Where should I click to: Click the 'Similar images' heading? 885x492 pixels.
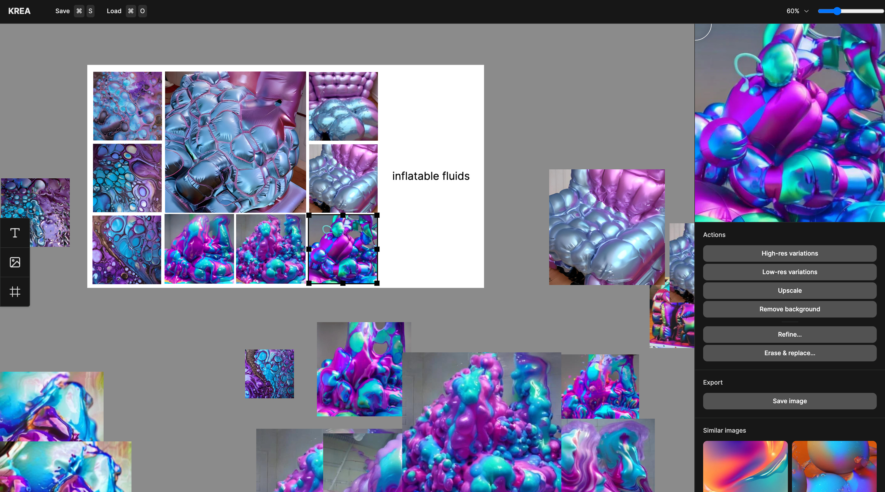pos(724,430)
